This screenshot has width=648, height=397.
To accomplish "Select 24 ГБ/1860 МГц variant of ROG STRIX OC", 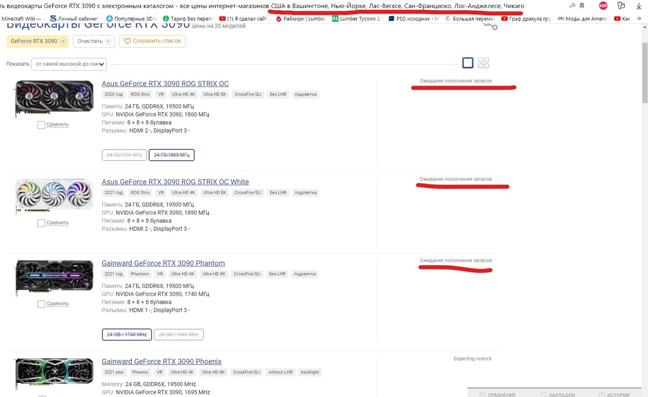I will click(x=172, y=155).
